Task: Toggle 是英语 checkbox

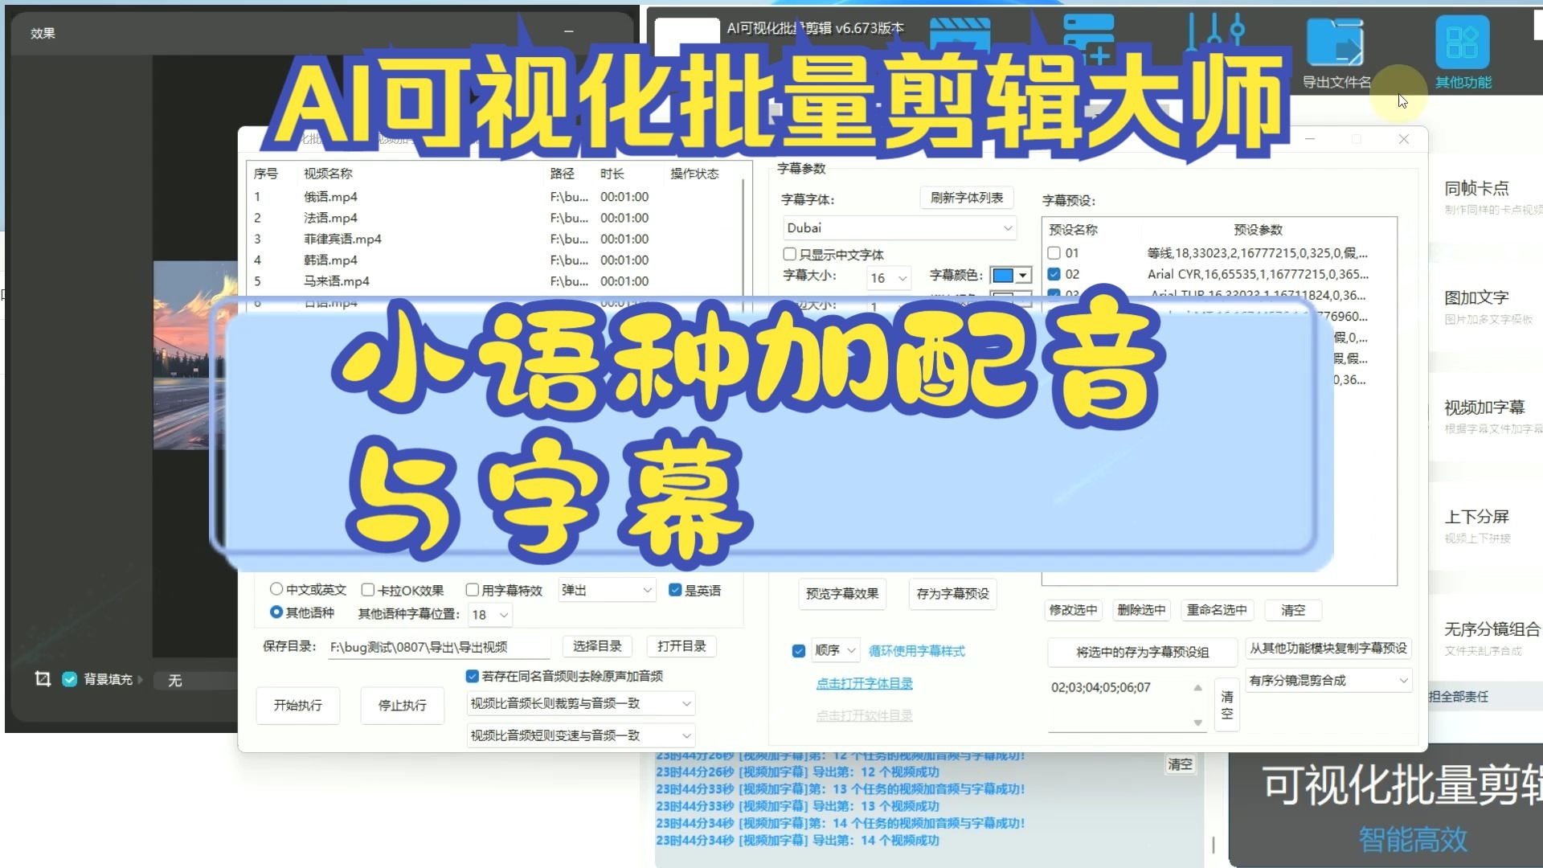Action: pos(675,589)
